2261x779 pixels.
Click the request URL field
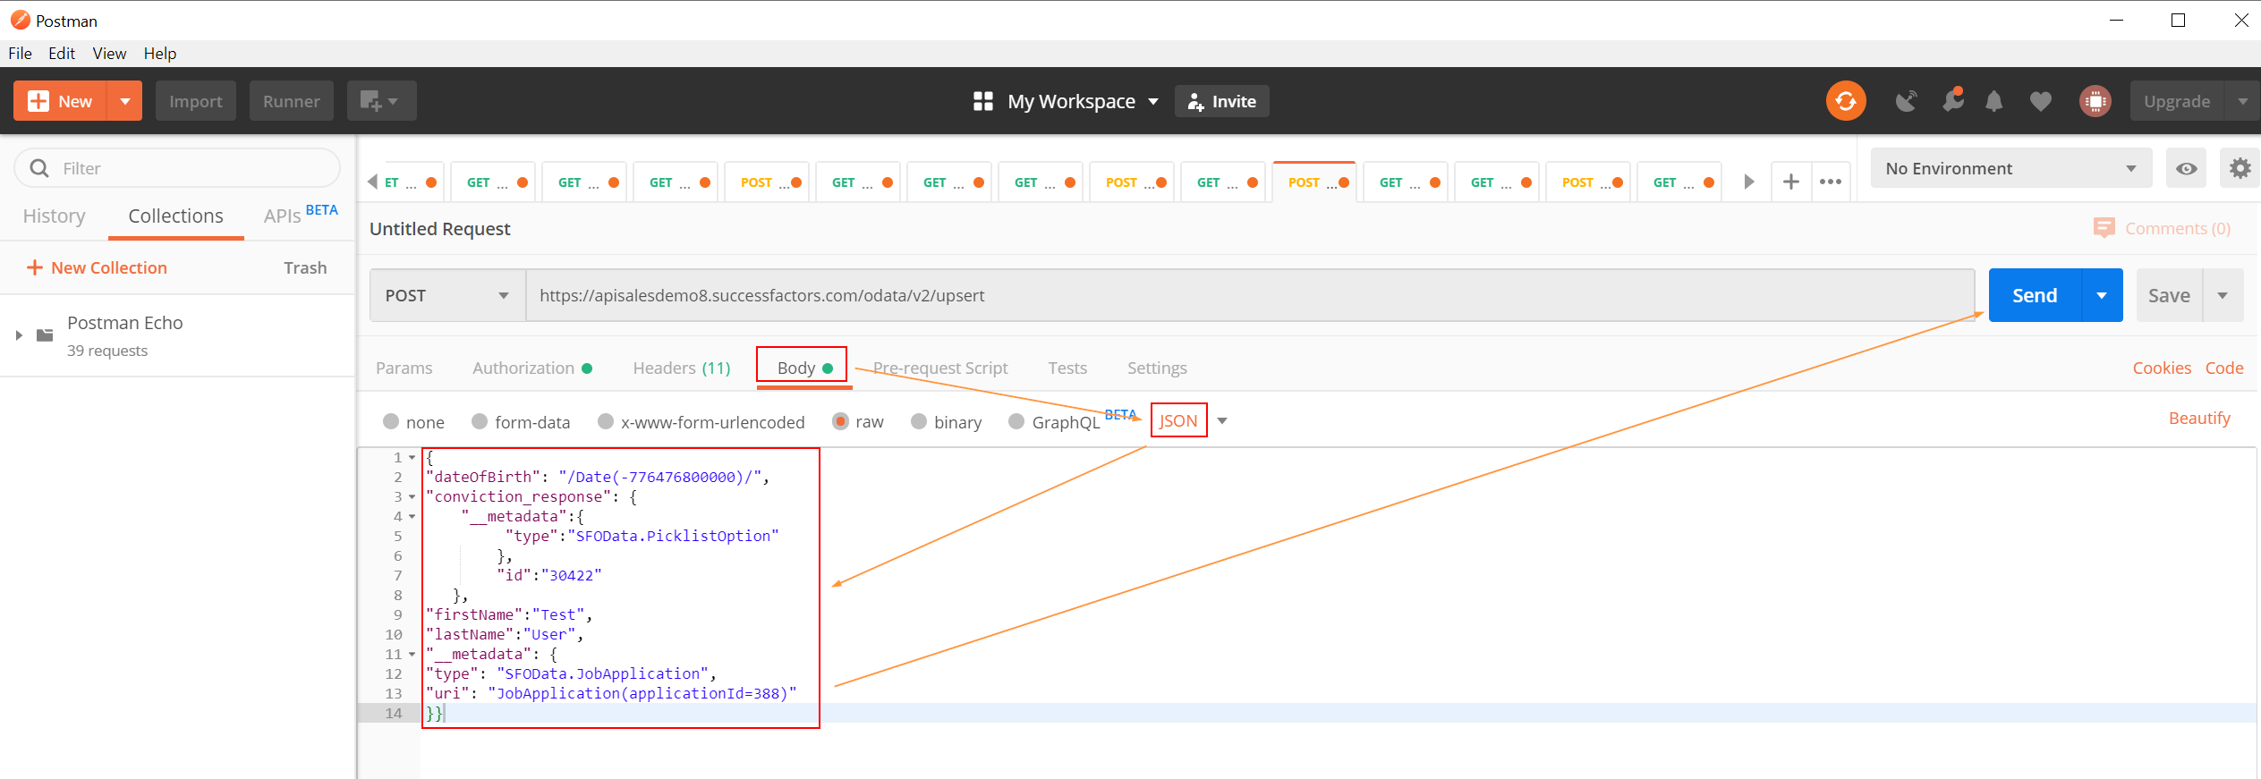click(1250, 295)
